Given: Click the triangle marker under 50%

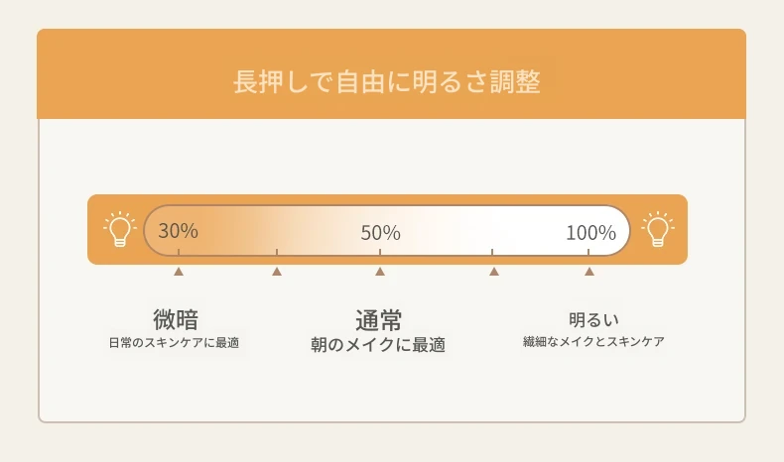Looking at the screenshot, I should (380, 272).
